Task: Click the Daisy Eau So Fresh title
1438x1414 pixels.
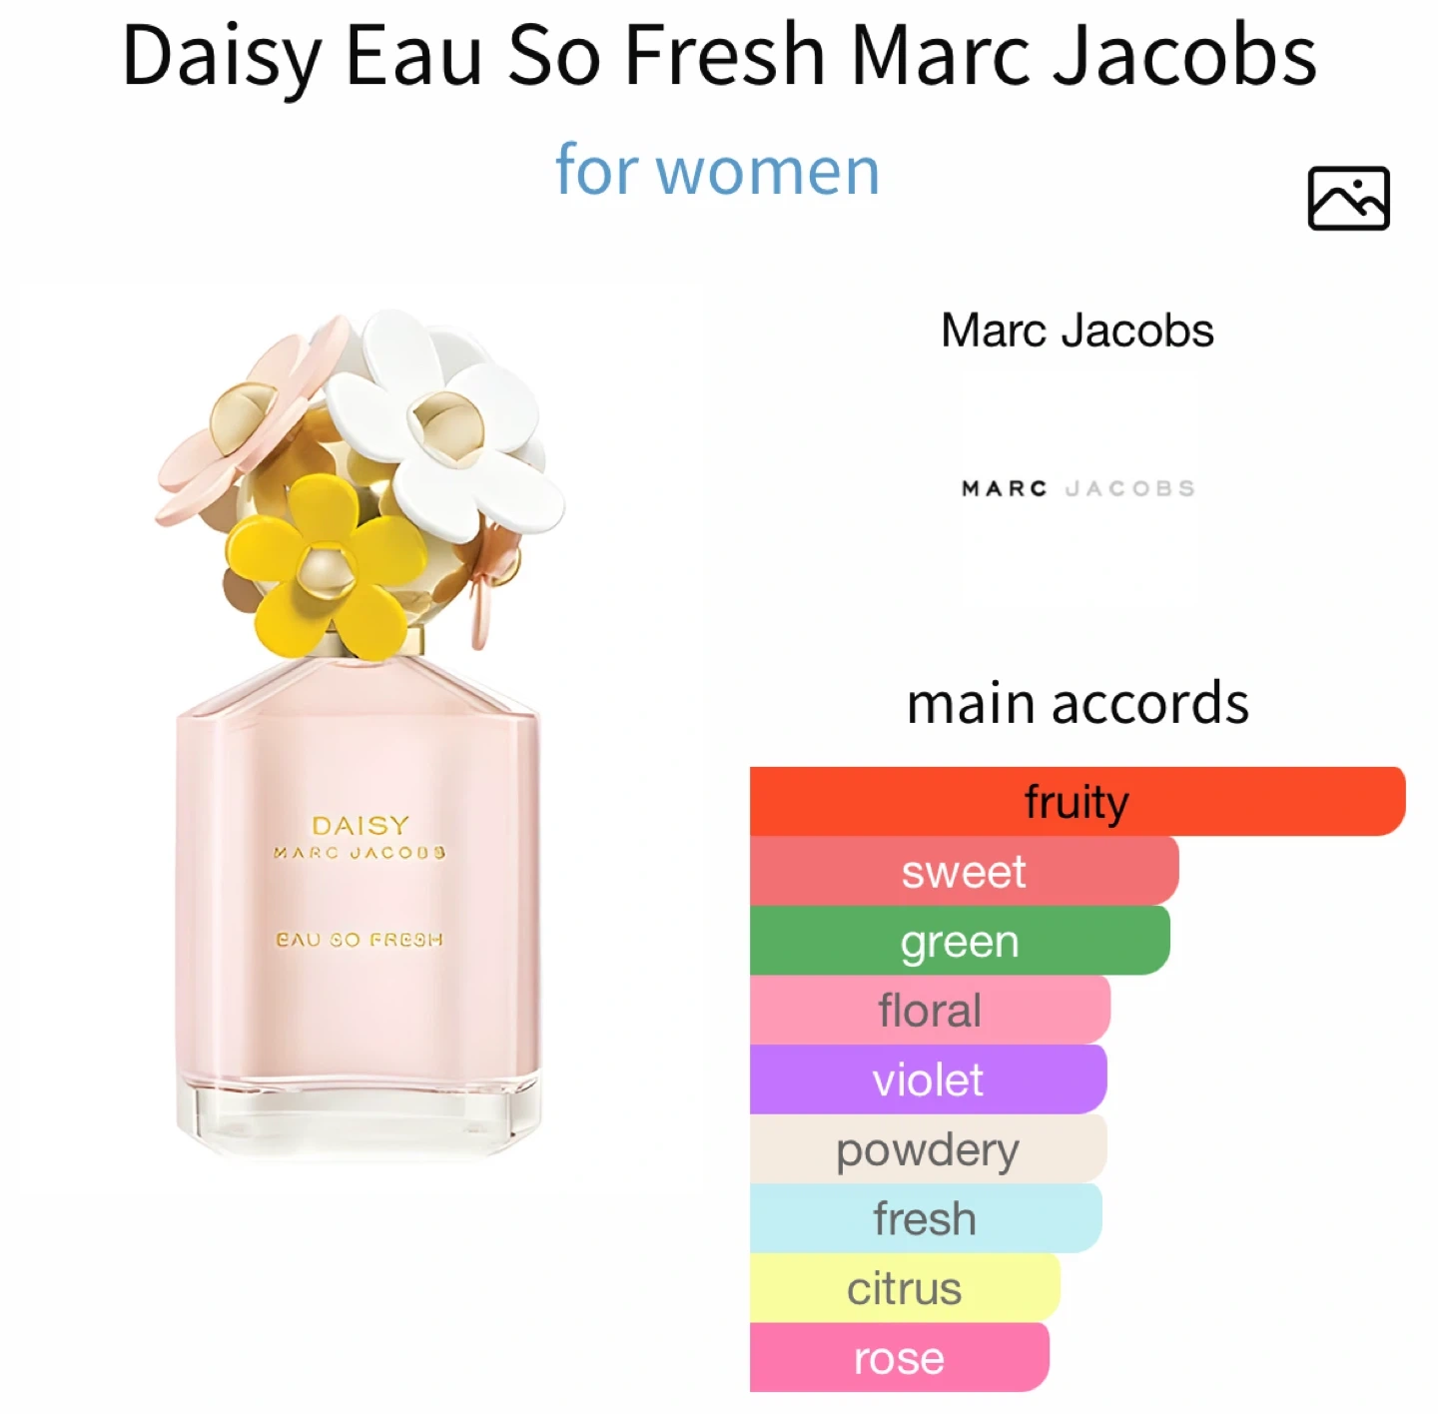Action: click(x=719, y=56)
